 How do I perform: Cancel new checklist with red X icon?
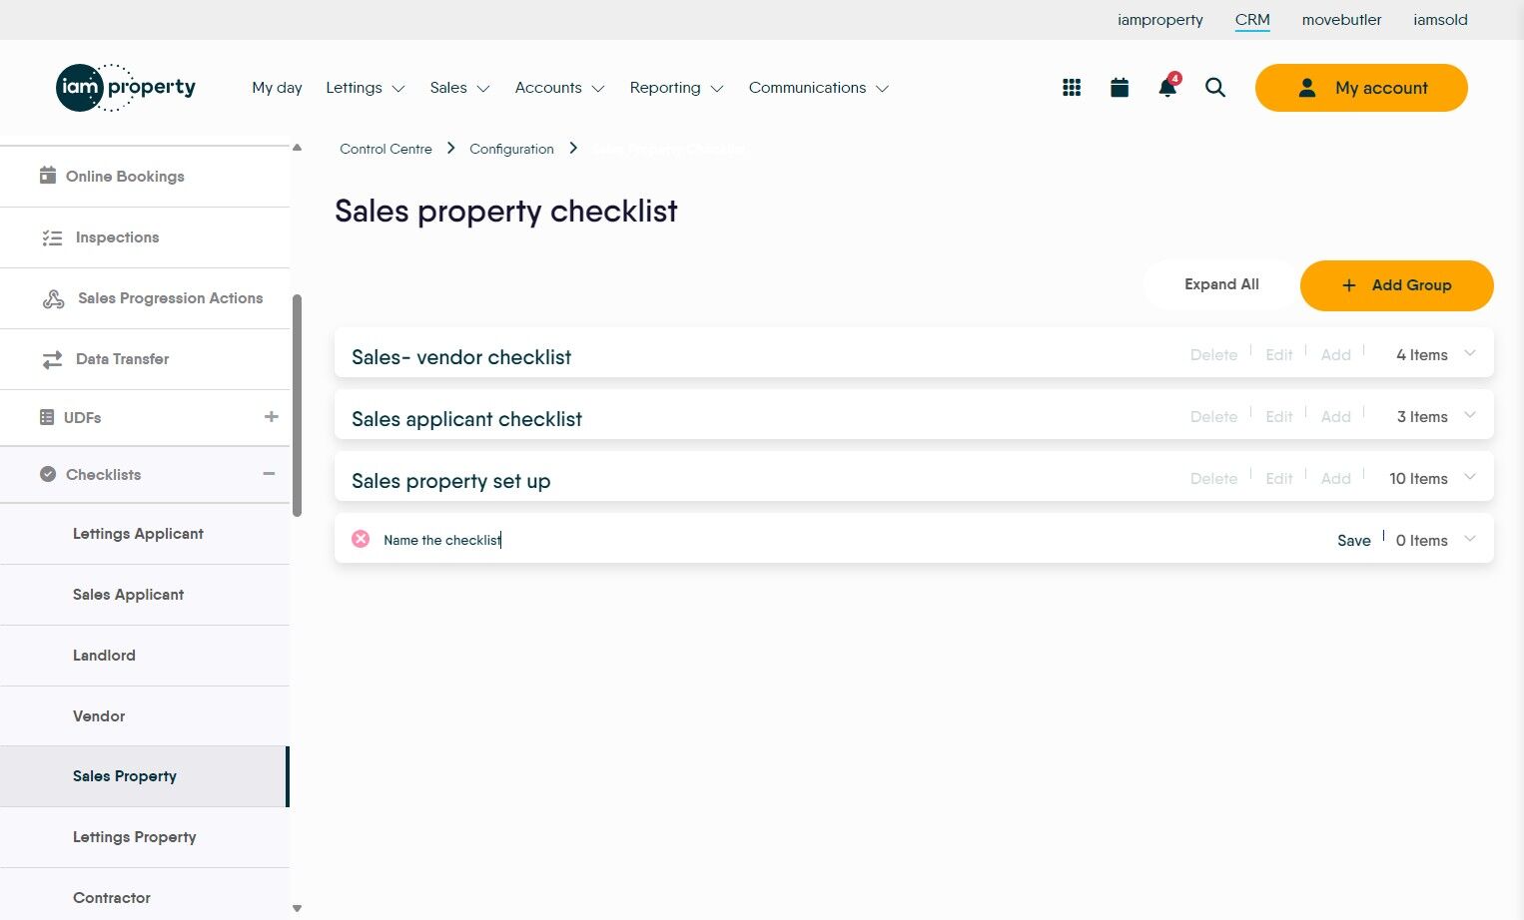click(x=361, y=539)
